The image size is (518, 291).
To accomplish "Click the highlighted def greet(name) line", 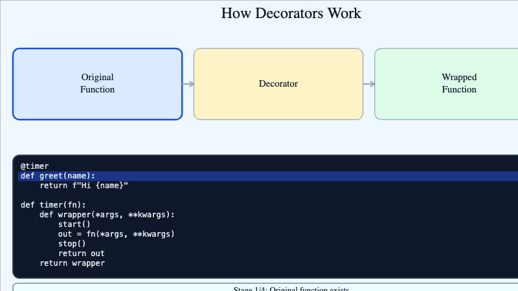I will click(x=58, y=176).
